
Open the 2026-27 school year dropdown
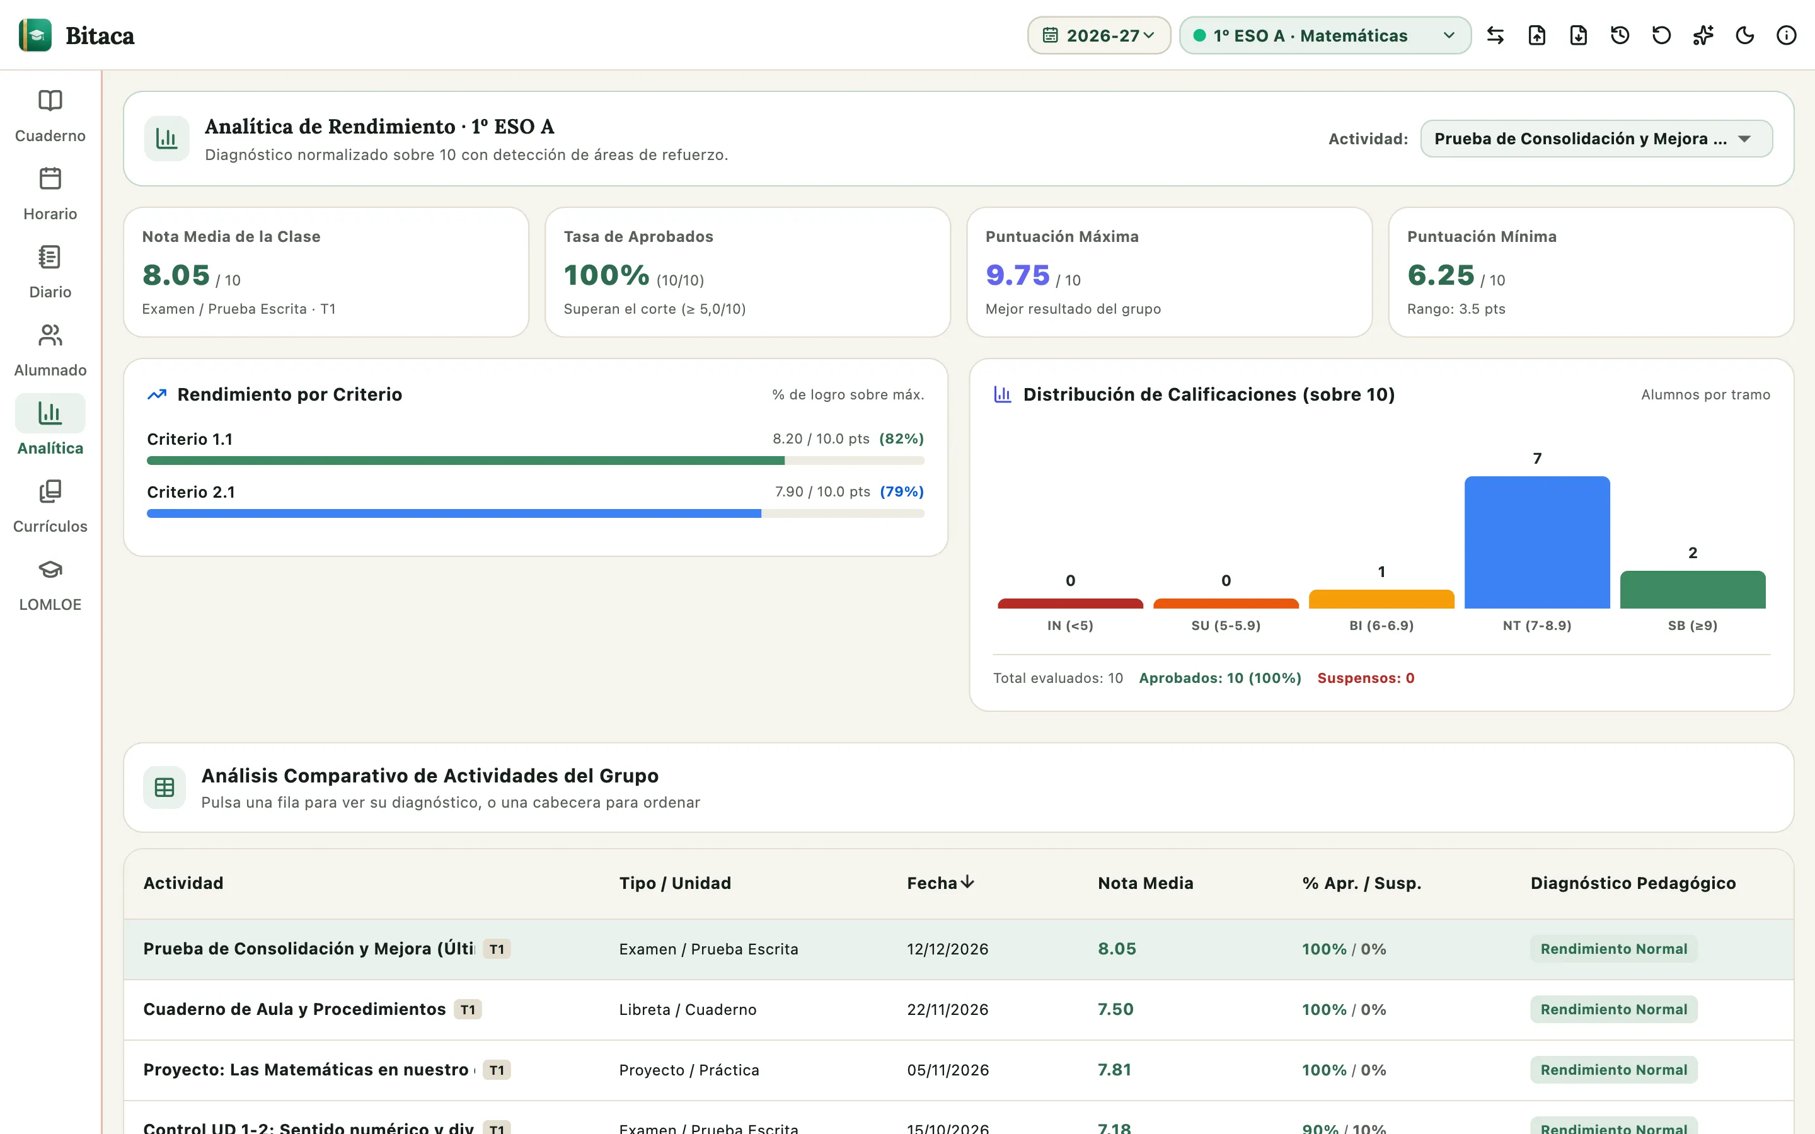[1098, 35]
